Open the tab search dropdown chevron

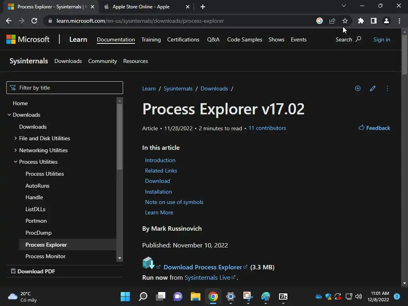tap(343, 6)
